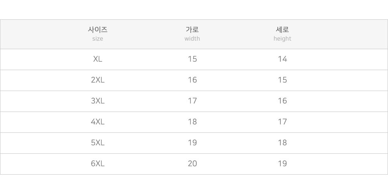Click the 세로 height column header
Viewport: 388px width, 194px height.
(x=282, y=34)
